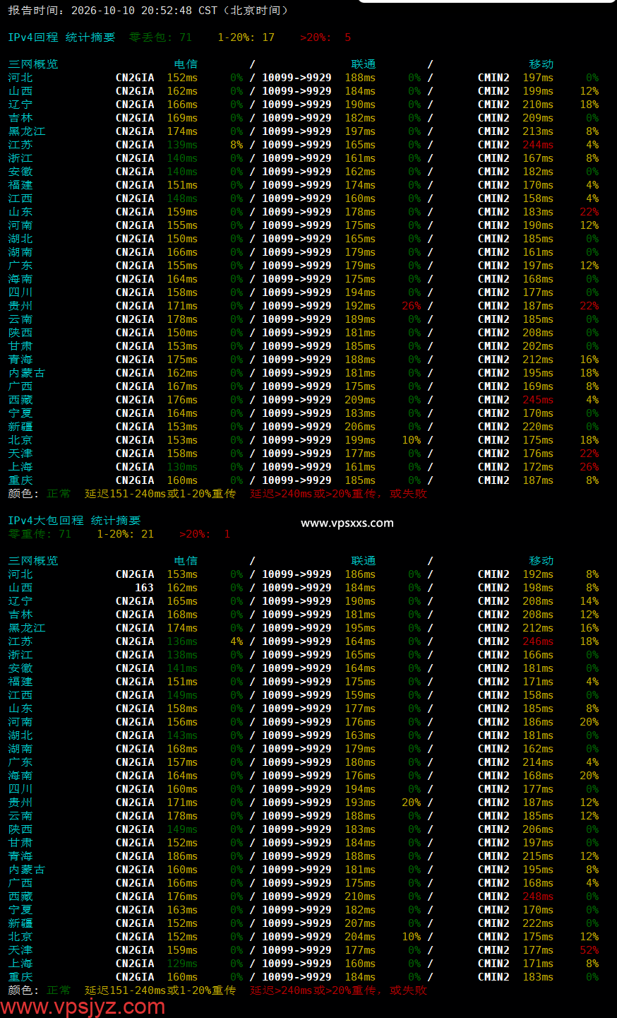Screen dimensions: 617x1018
Task: Click the '正常' legend in IPv4大包回程 section
Action: pyautogui.click(x=59, y=990)
